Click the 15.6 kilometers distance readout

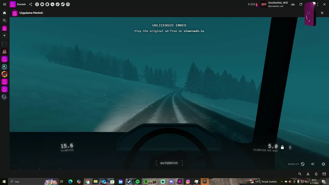(67, 147)
